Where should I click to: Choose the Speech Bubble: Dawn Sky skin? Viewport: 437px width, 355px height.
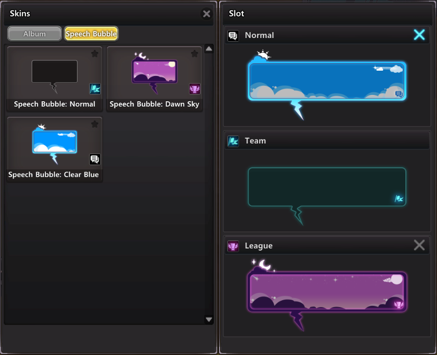(x=154, y=73)
